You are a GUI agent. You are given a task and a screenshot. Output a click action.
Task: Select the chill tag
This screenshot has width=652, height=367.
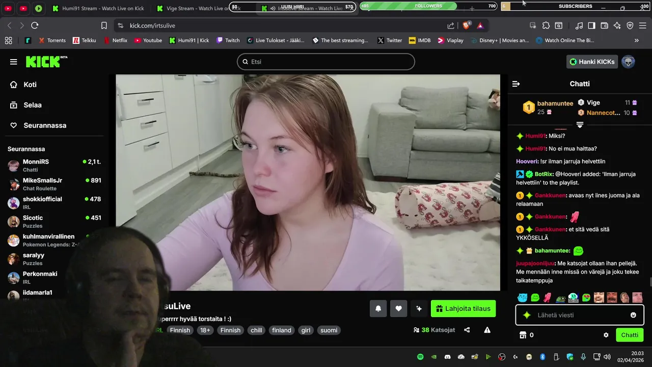(x=256, y=330)
